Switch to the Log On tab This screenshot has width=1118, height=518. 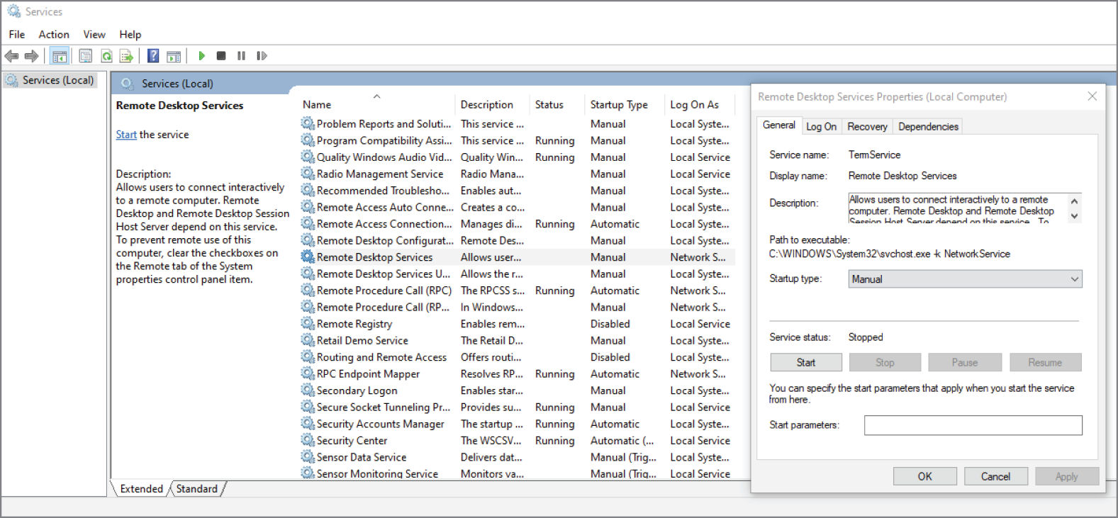(x=821, y=127)
